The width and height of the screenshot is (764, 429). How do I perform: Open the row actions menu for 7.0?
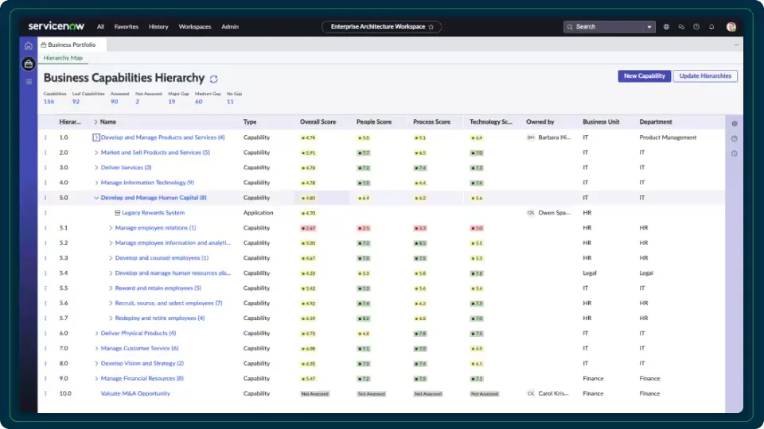(x=45, y=348)
